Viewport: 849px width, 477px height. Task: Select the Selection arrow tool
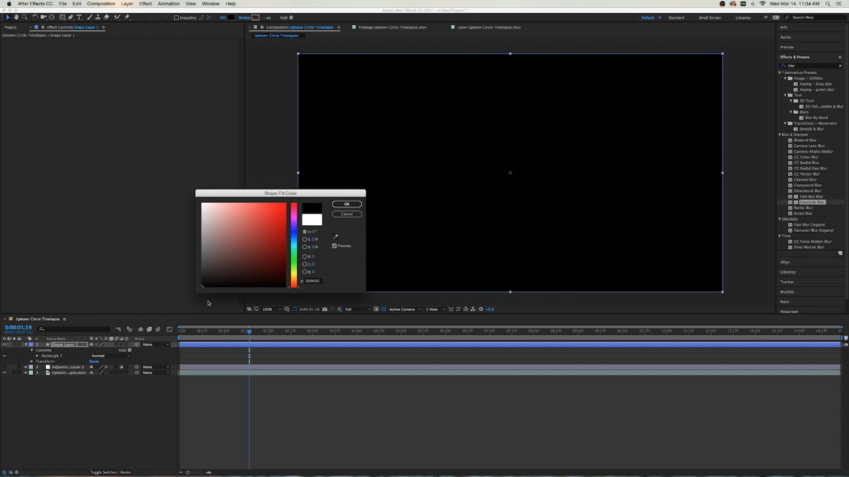(8, 17)
